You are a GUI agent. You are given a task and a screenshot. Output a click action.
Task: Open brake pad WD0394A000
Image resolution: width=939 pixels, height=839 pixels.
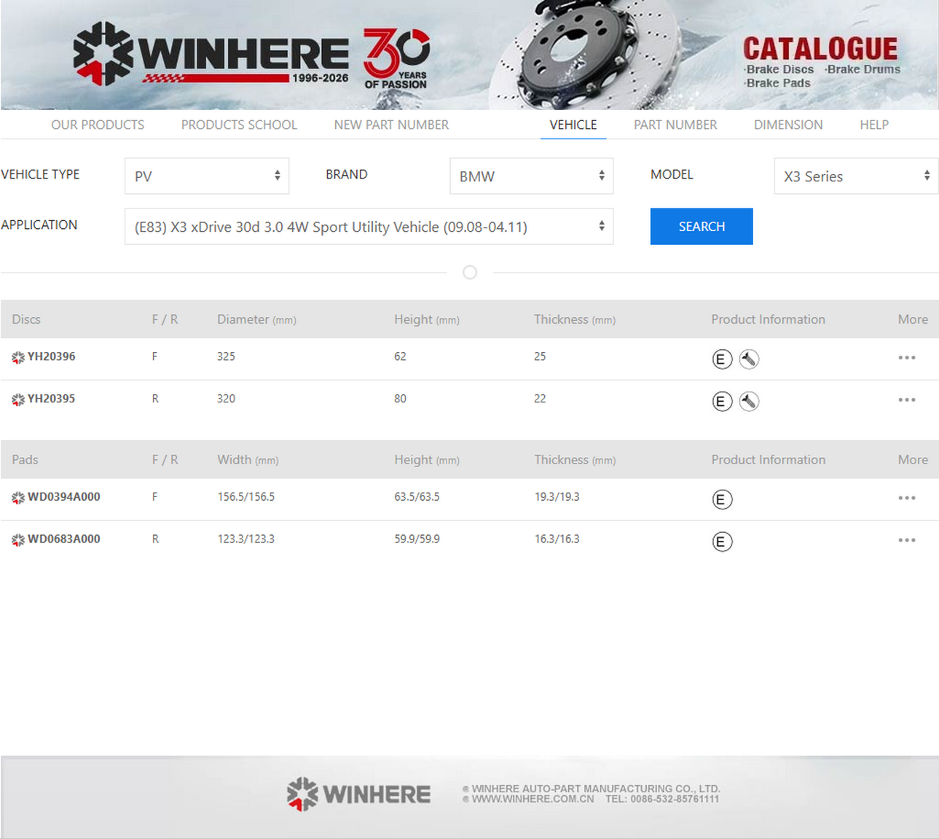pyautogui.click(x=64, y=496)
